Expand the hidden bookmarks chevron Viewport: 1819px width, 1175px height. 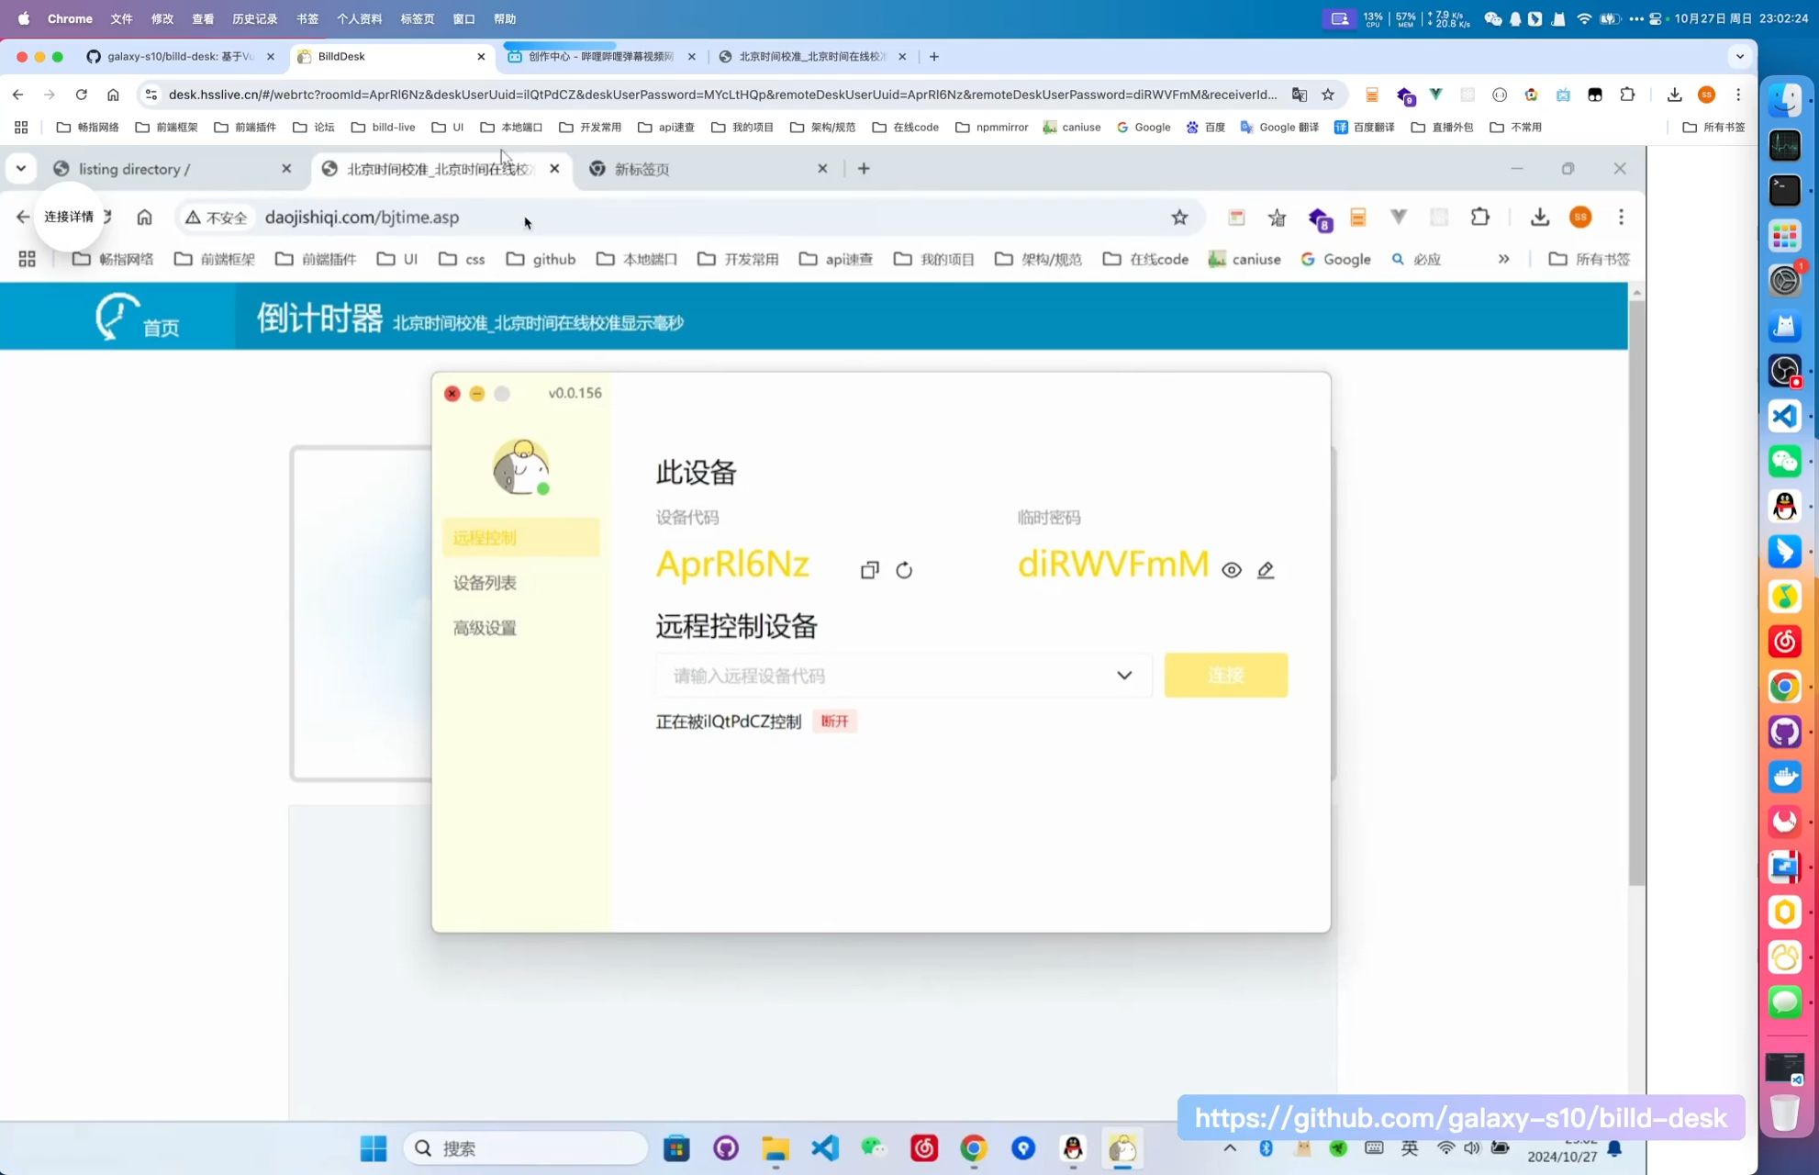coord(1503,259)
